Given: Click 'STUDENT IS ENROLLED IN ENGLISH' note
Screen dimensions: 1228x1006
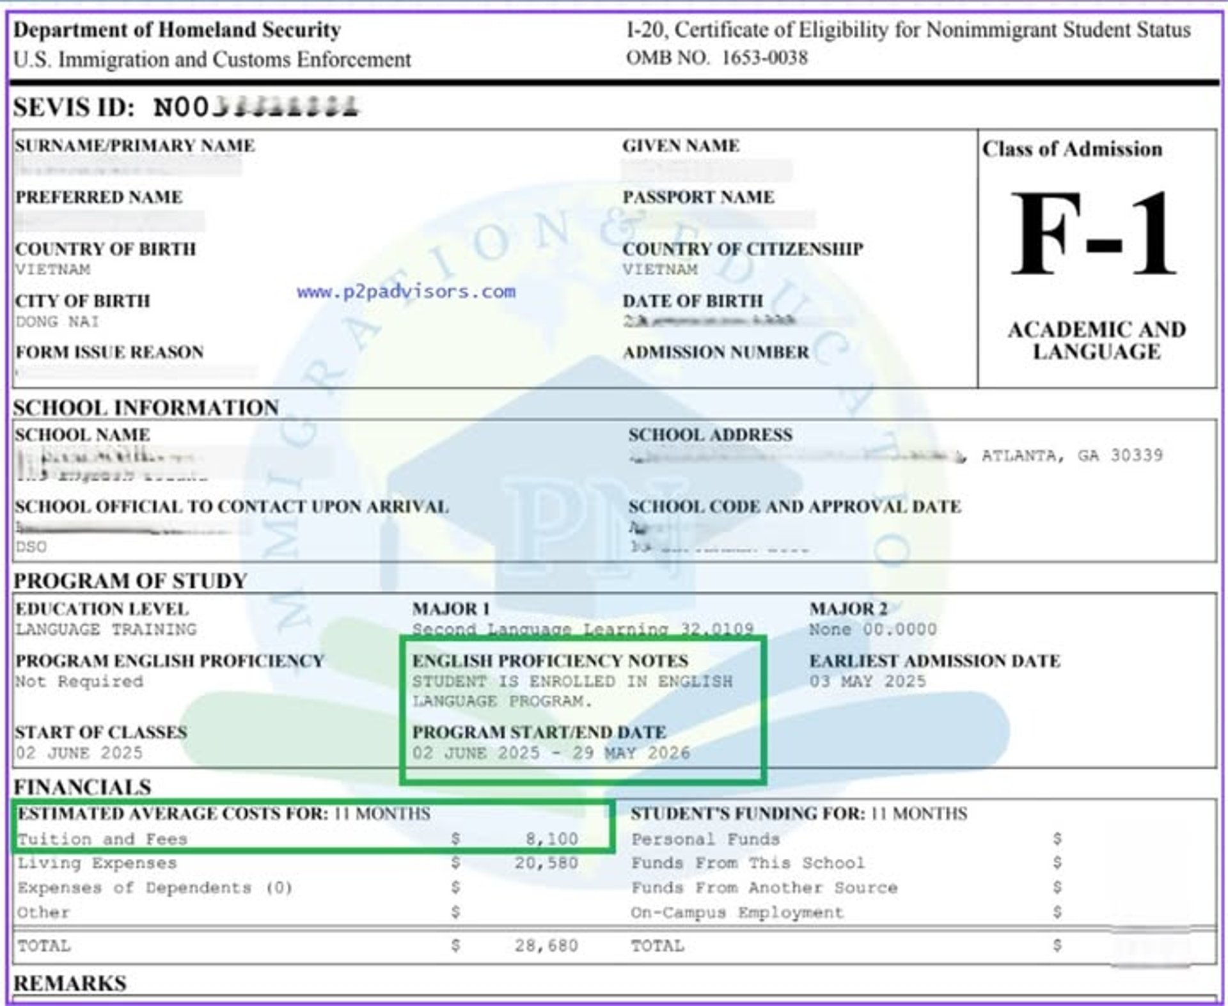Looking at the screenshot, I should [x=572, y=682].
